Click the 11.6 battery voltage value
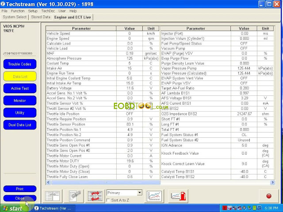The height and width of the screenshot is (212, 283). click(130, 88)
